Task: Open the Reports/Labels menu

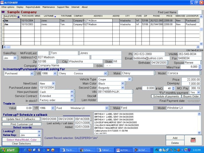Action: (33, 7)
